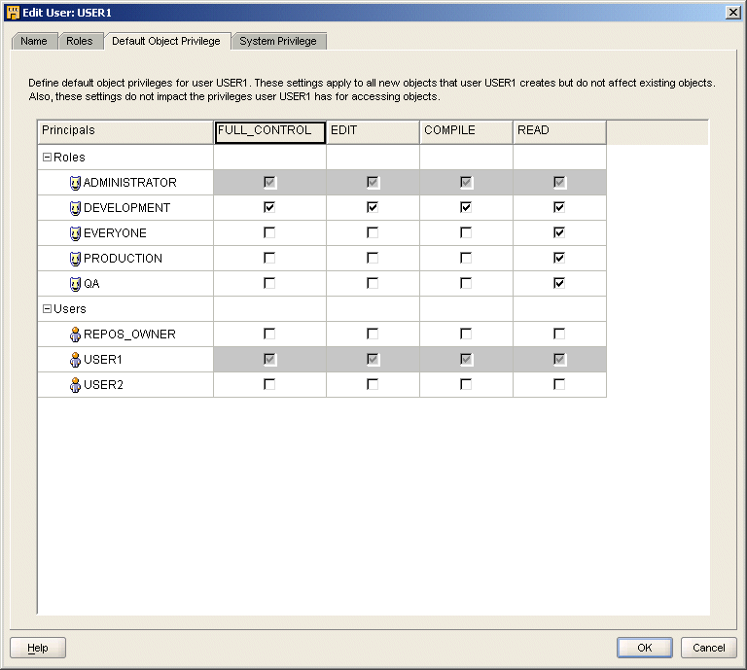Enable FULL_CONTROL for QA role
Screen dimensions: 747x670
269,283
